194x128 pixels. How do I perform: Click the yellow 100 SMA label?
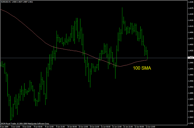(x=142, y=68)
